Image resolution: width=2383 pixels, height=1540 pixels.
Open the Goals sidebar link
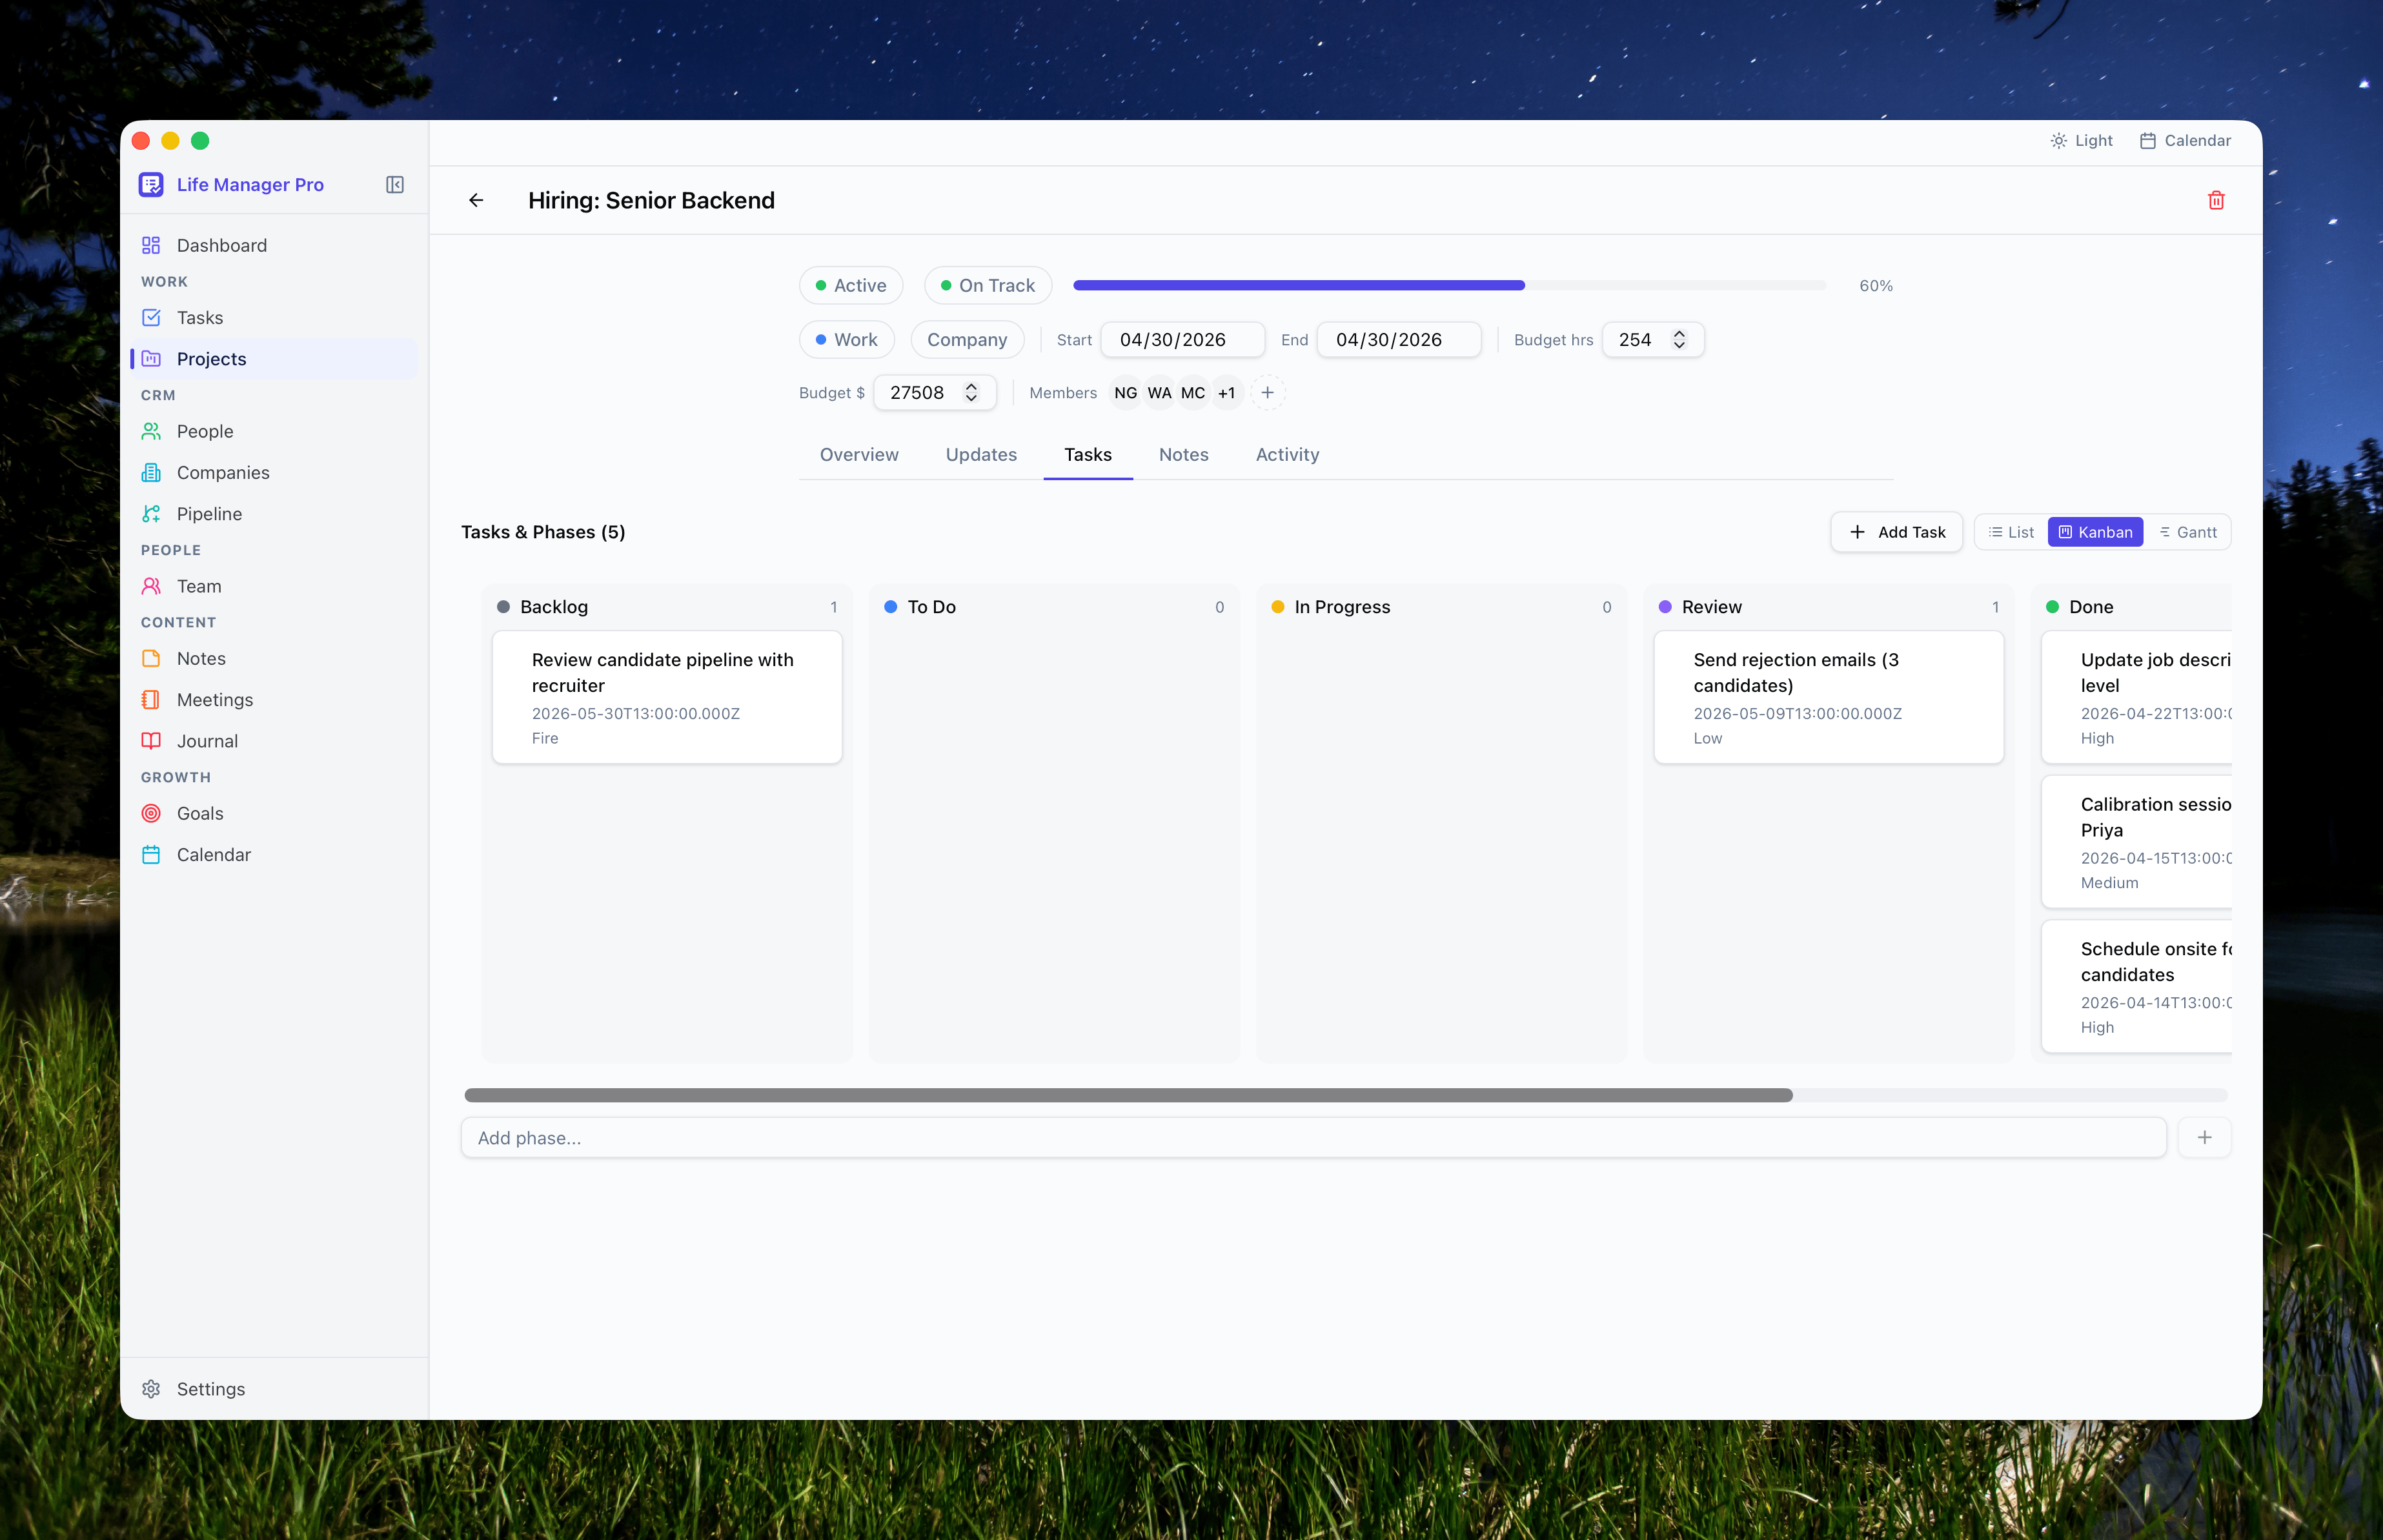pyautogui.click(x=274, y=814)
